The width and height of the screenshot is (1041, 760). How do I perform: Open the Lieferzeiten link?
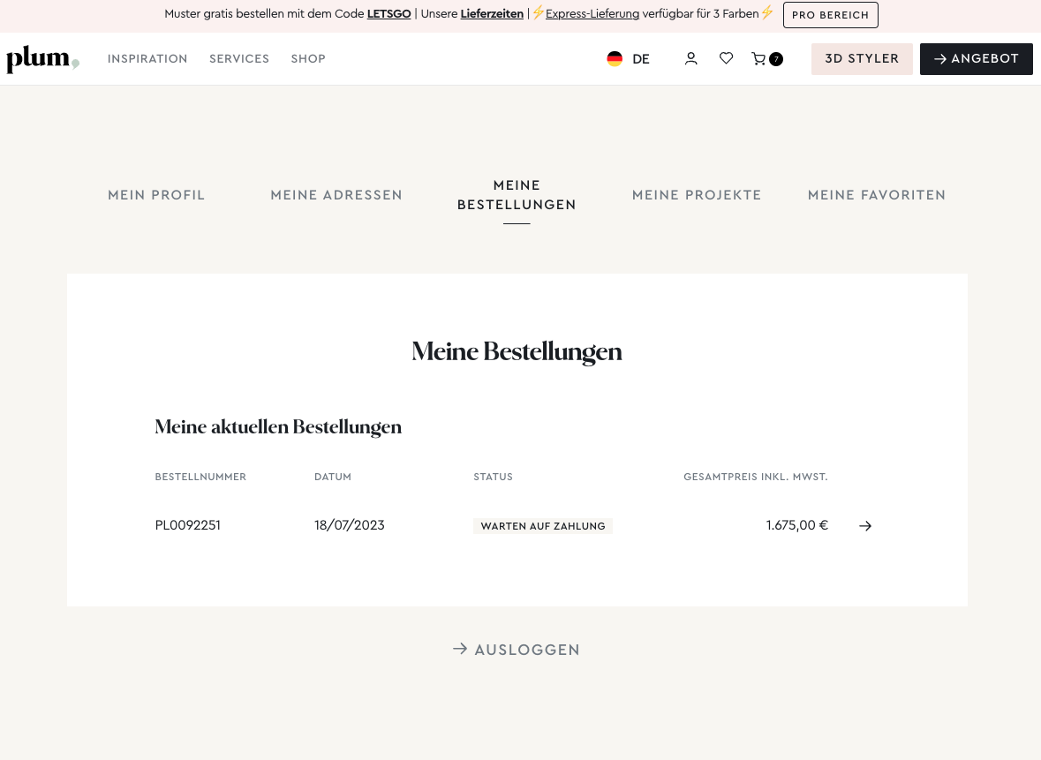pos(492,14)
